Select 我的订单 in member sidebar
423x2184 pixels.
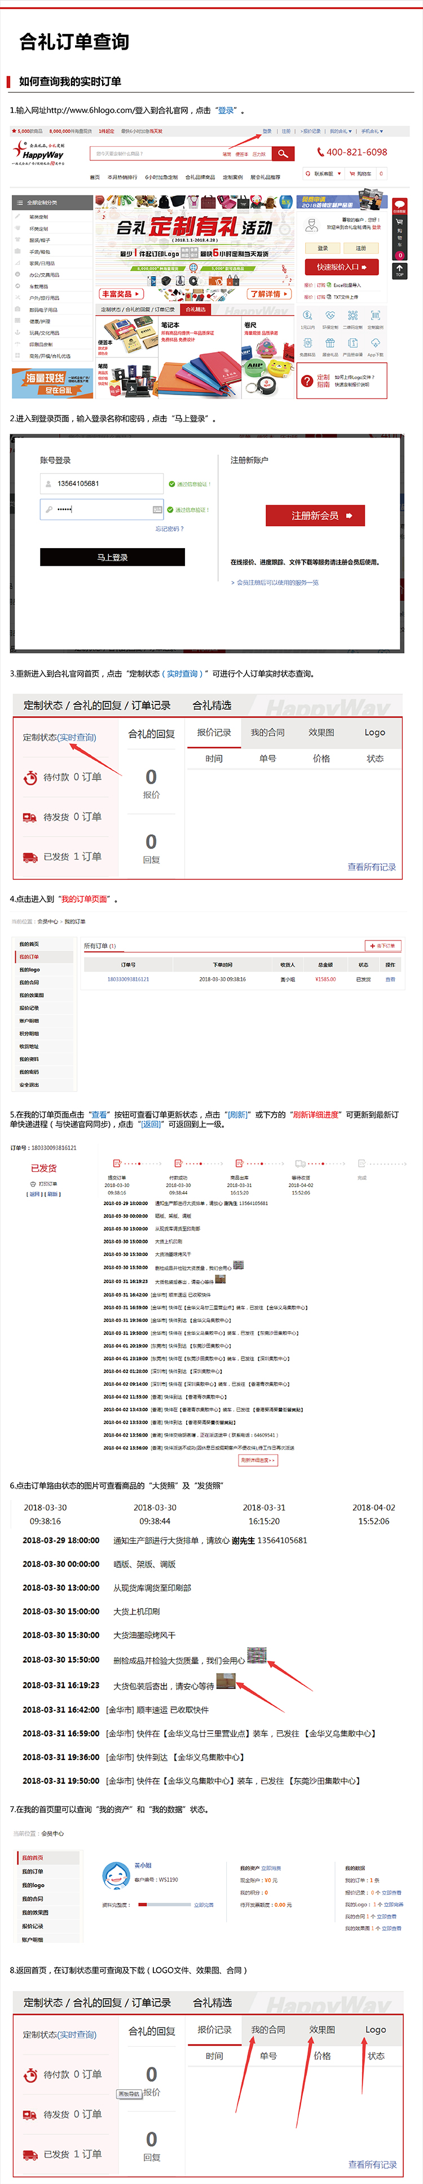pos(30,956)
